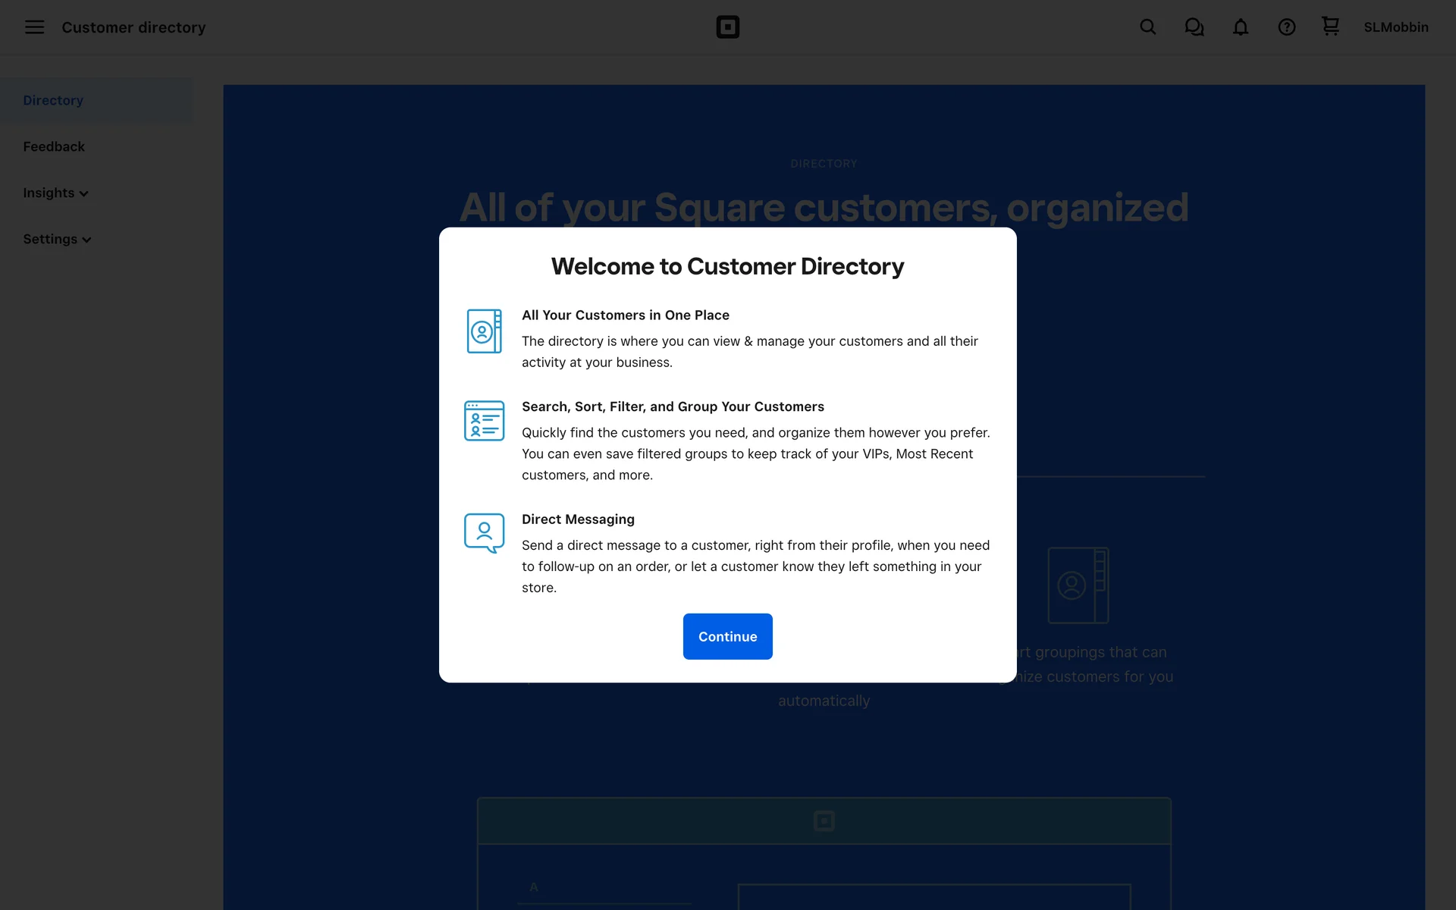Open the notifications bell
Image resolution: width=1456 pixels, height=910 pixels.
click(x=1240, y=27)
